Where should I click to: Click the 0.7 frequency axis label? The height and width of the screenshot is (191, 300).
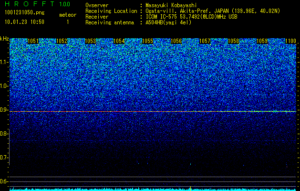pos(4,158)
